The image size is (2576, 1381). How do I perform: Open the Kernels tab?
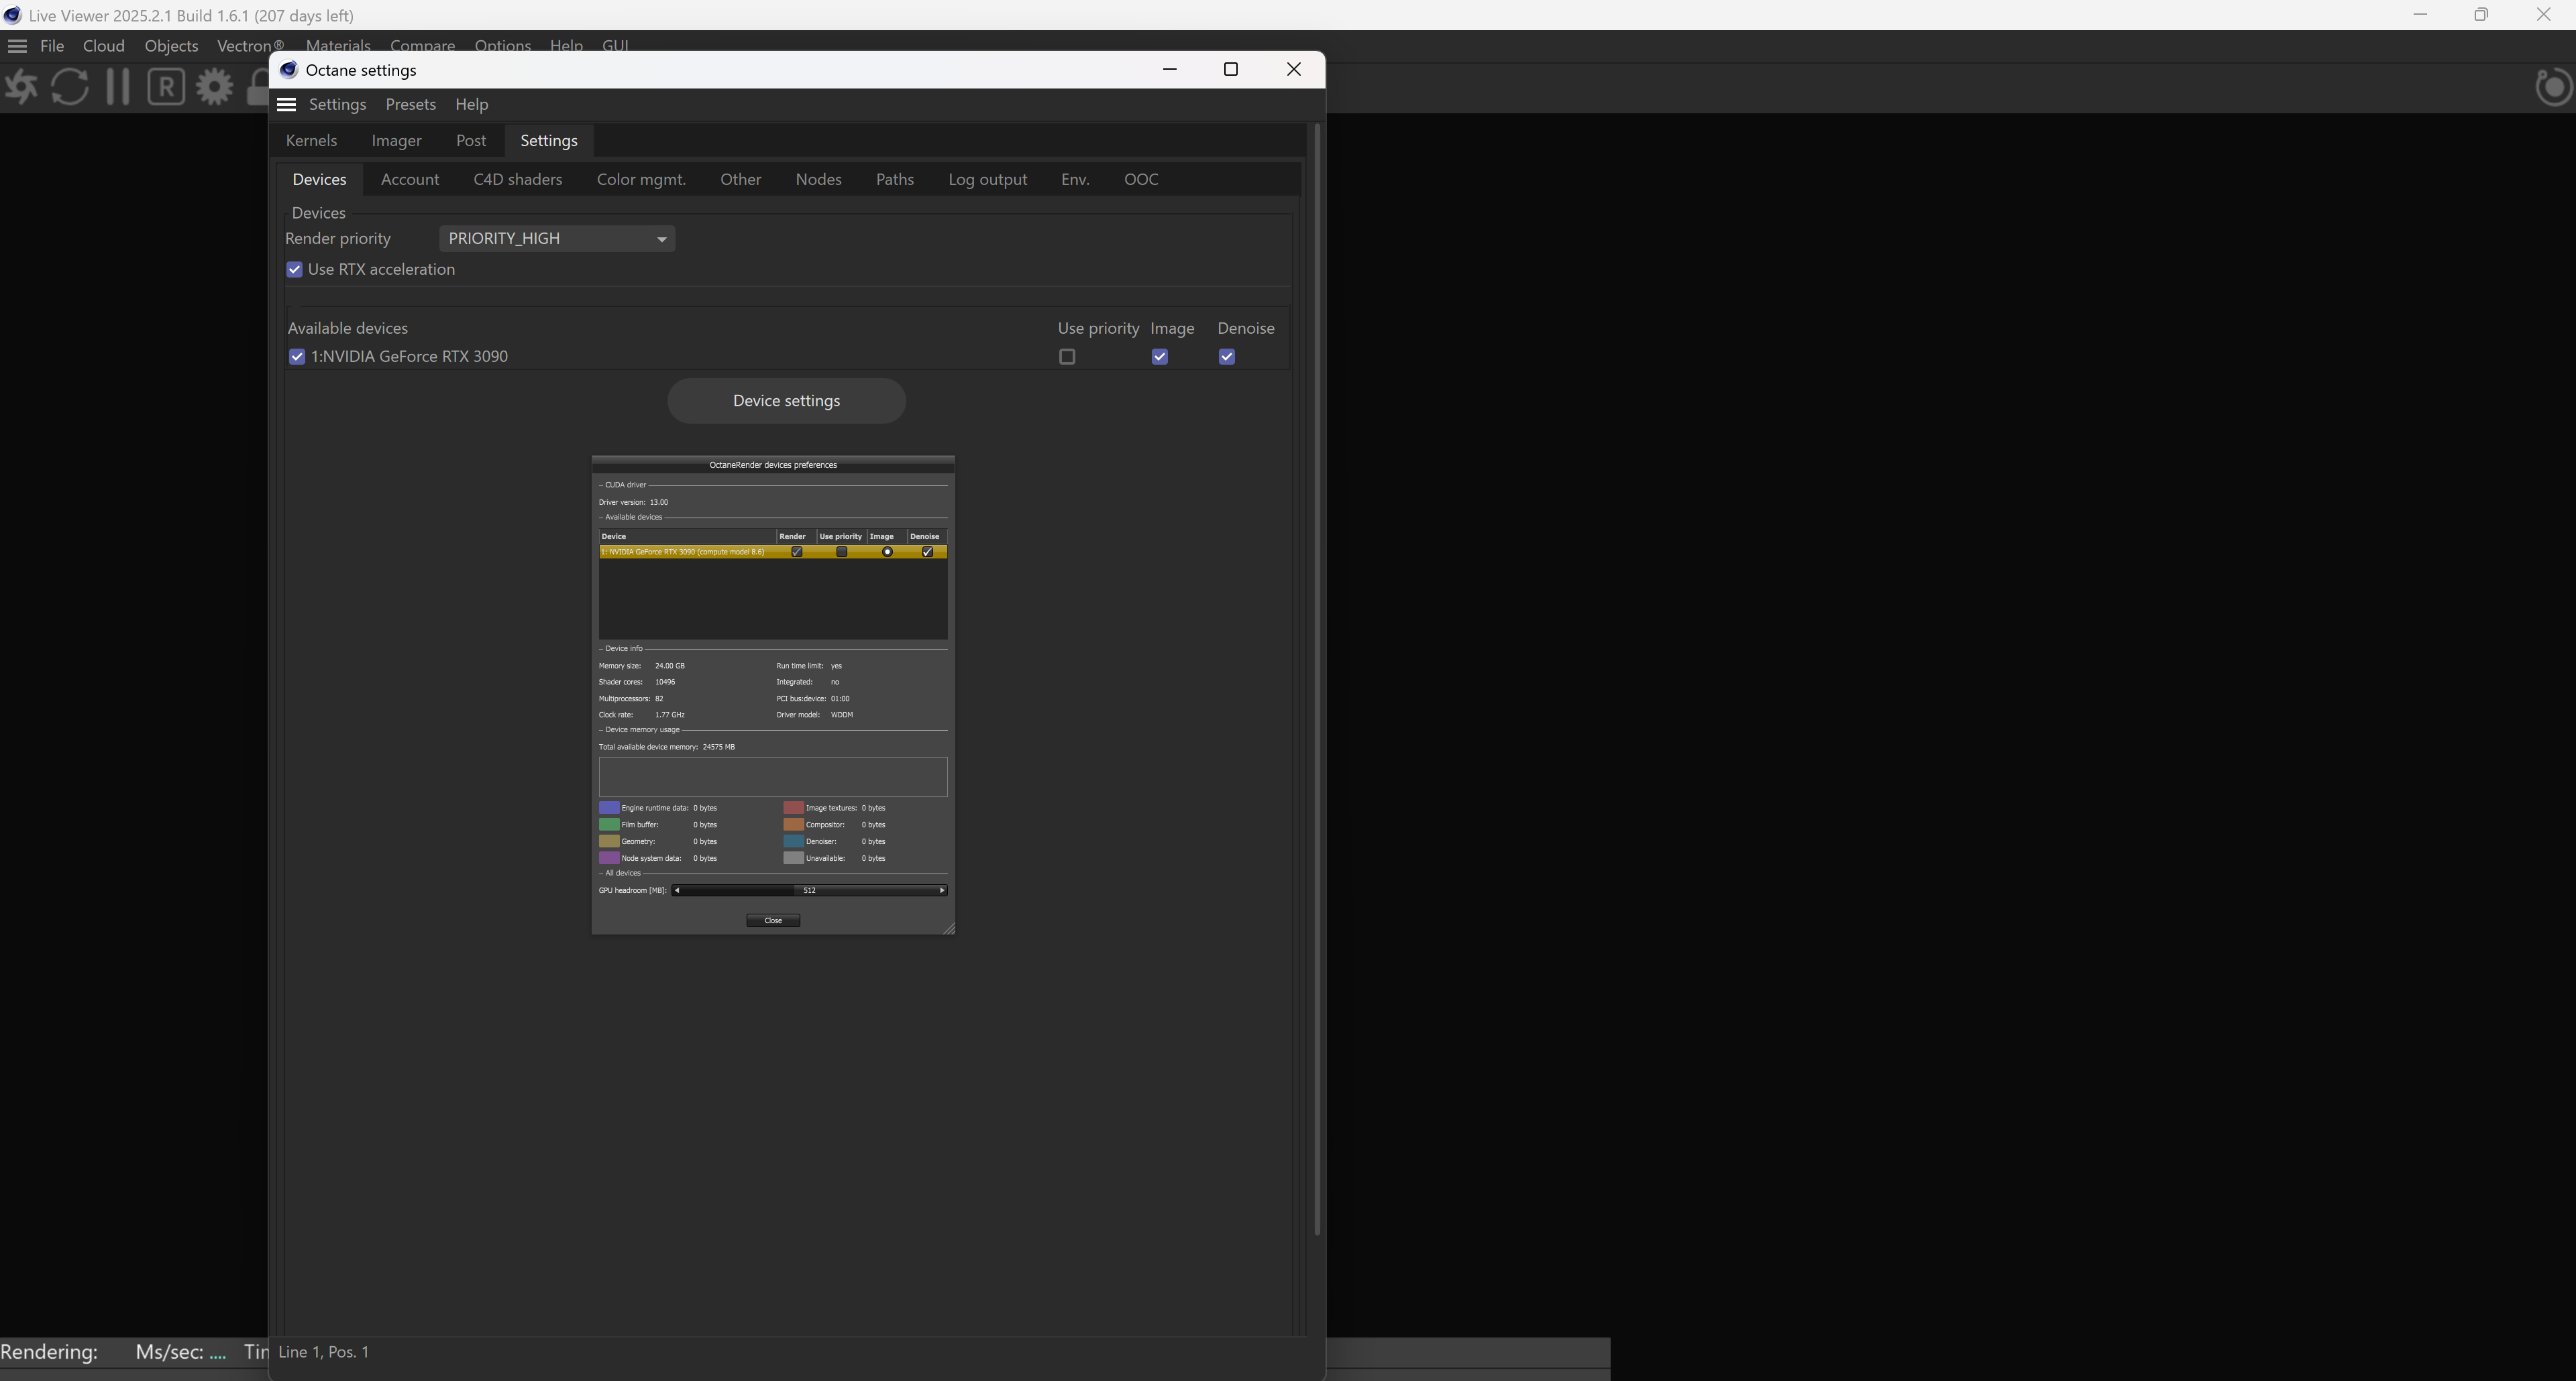tap(311, 141)
